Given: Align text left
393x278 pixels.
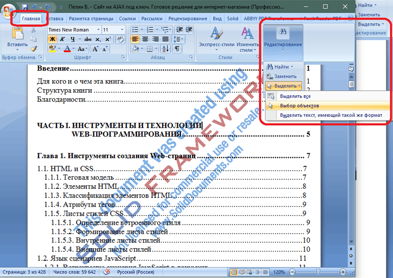Looking at the screenshot, I should (x=135, y=39).
